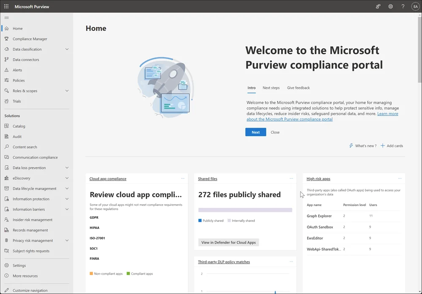Click the Non-compliant apps orange legend swatch
Image resolution: width=422 pixels, height=294 pixels.
(x=91, y=274)
